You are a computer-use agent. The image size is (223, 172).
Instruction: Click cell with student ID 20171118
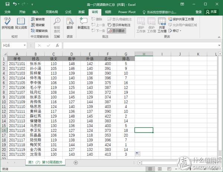click(17, 145)
